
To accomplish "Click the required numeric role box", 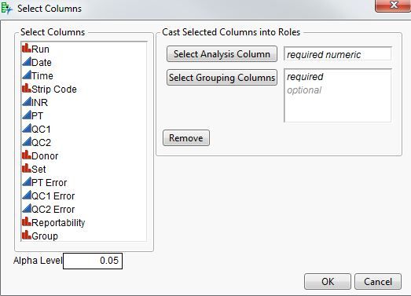I will (x=338, y=54).
